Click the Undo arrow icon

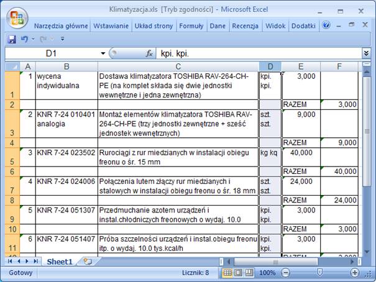(24, 39)
